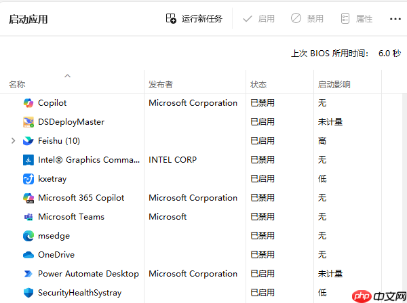Image resolution: width=407 pixels, height=303 pixels.
Task: Sort by 启动影响 column header
Action: pos(334,85)
